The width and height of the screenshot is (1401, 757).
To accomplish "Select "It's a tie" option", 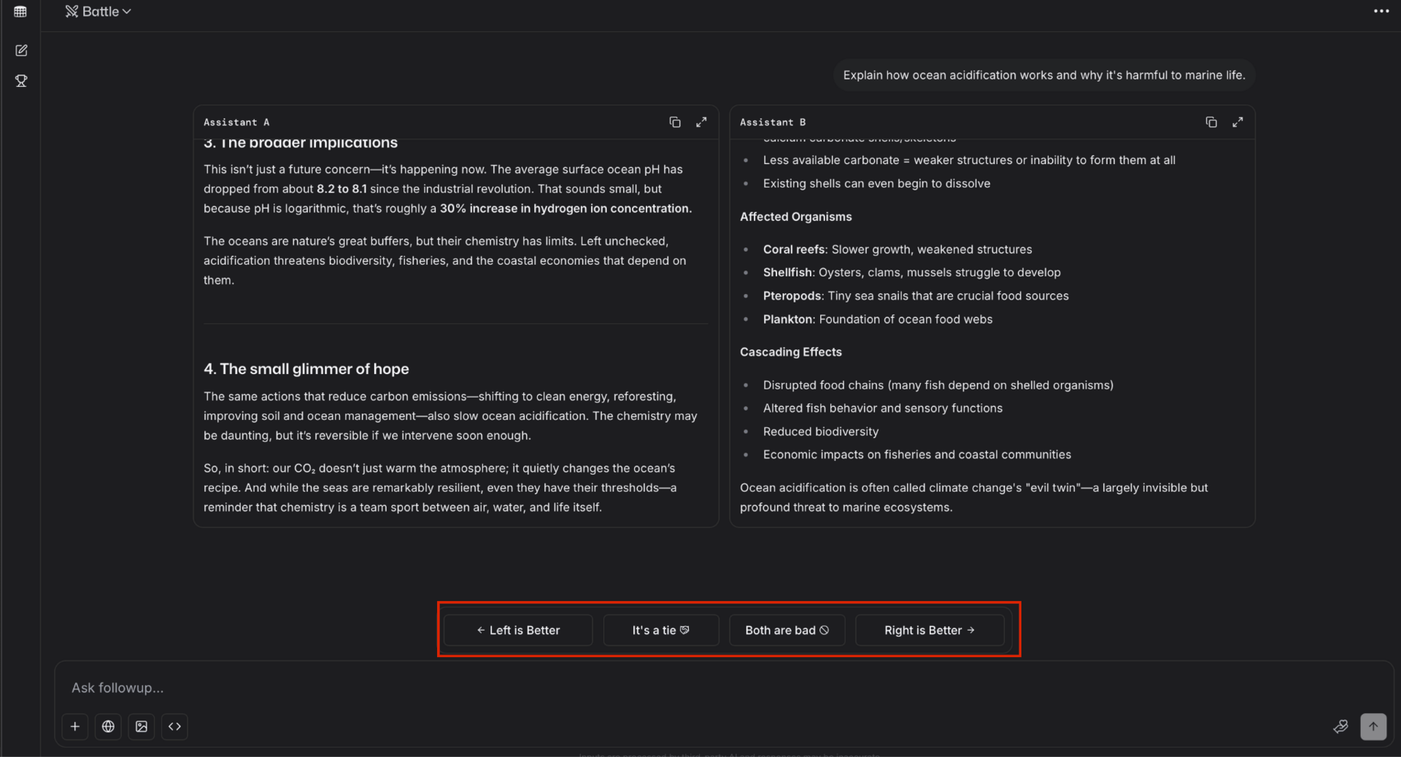I will click(660, 630).
